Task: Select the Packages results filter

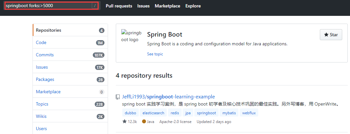Action: 70,80
